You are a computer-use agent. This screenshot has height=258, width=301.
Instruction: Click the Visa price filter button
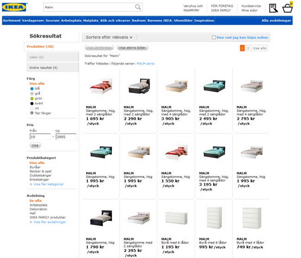(x=35, y=145)
